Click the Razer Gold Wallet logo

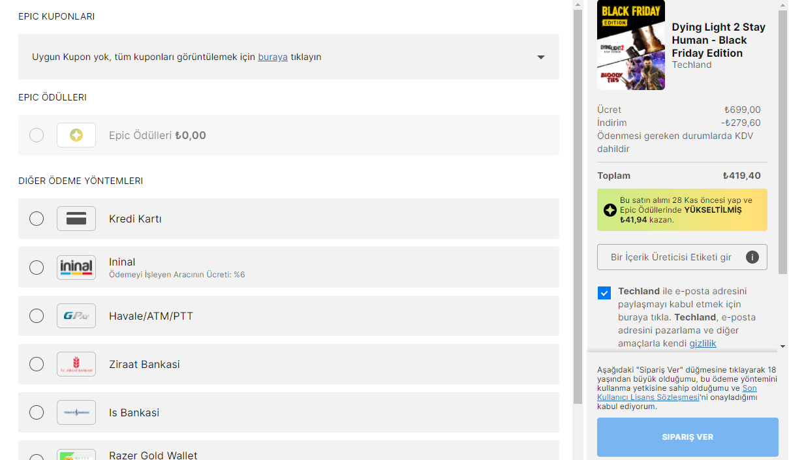(x=76, y=455)
